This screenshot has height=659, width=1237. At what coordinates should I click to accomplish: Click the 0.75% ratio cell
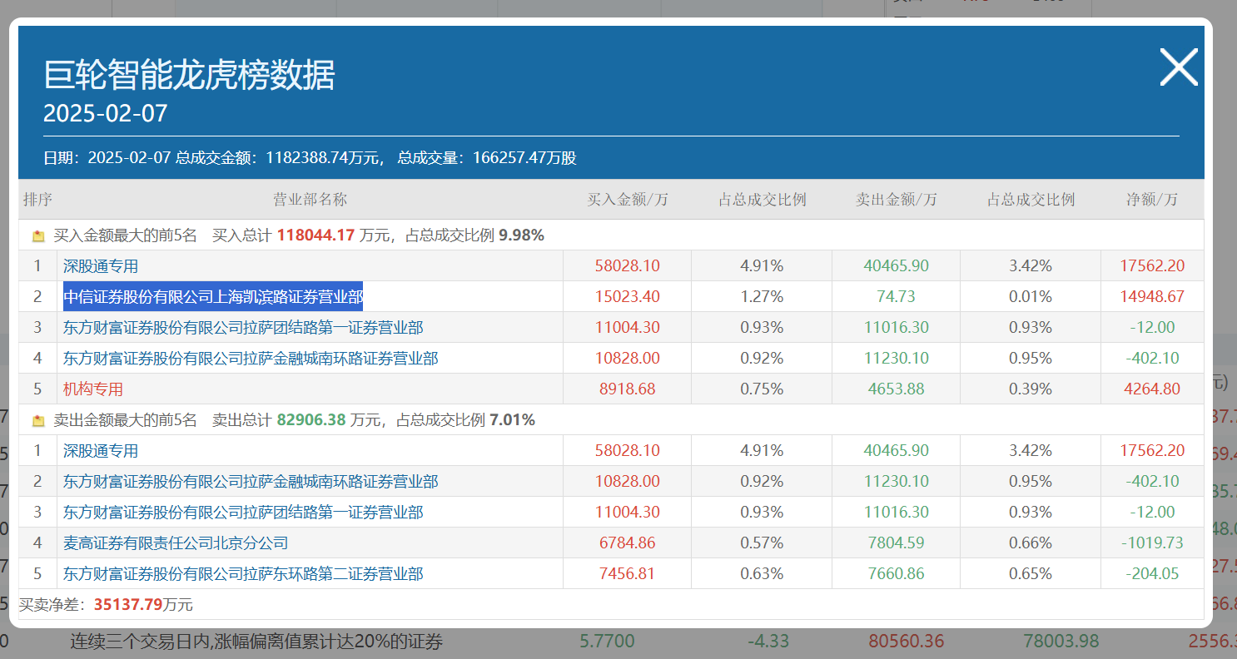click(762, 389)
